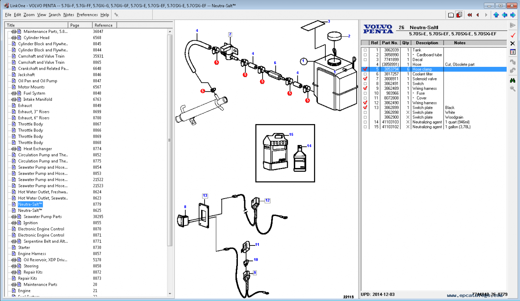
Task: Open the parts notes list icon
Action: (x=512, y=51)
